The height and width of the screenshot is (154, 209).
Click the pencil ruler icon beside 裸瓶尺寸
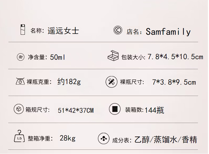(x=111, y=82)
